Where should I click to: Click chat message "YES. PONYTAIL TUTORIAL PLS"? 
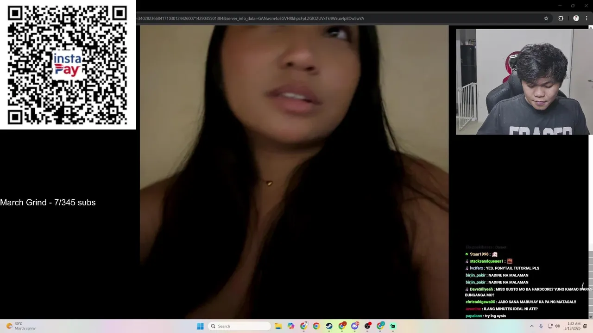point(512,268)
